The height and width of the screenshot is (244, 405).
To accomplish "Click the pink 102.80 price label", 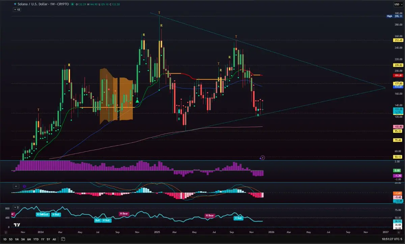I will coord(398,127).
